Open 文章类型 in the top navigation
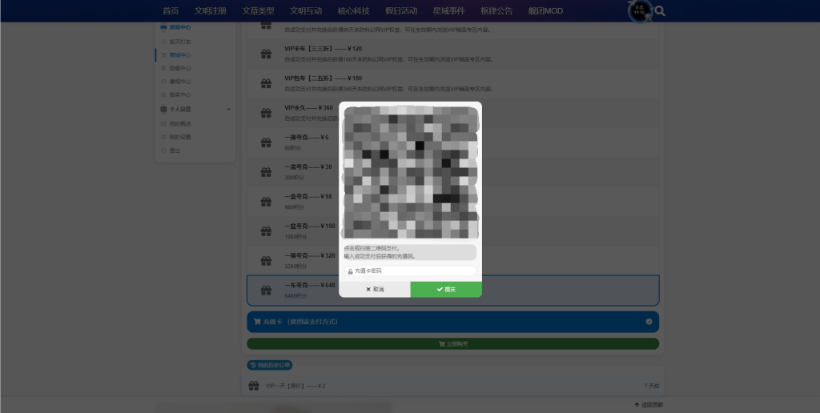The height and width of the screenshot is (413, 820). 258,11
